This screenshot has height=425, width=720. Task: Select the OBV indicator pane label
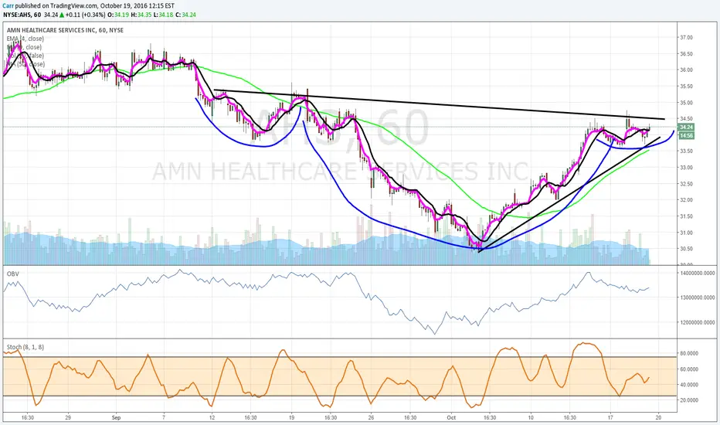[13, 274]
